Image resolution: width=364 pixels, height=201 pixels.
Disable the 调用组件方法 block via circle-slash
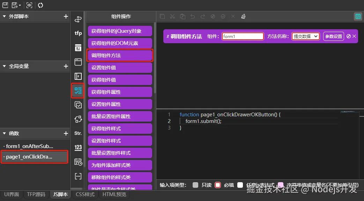click(348, 36)
